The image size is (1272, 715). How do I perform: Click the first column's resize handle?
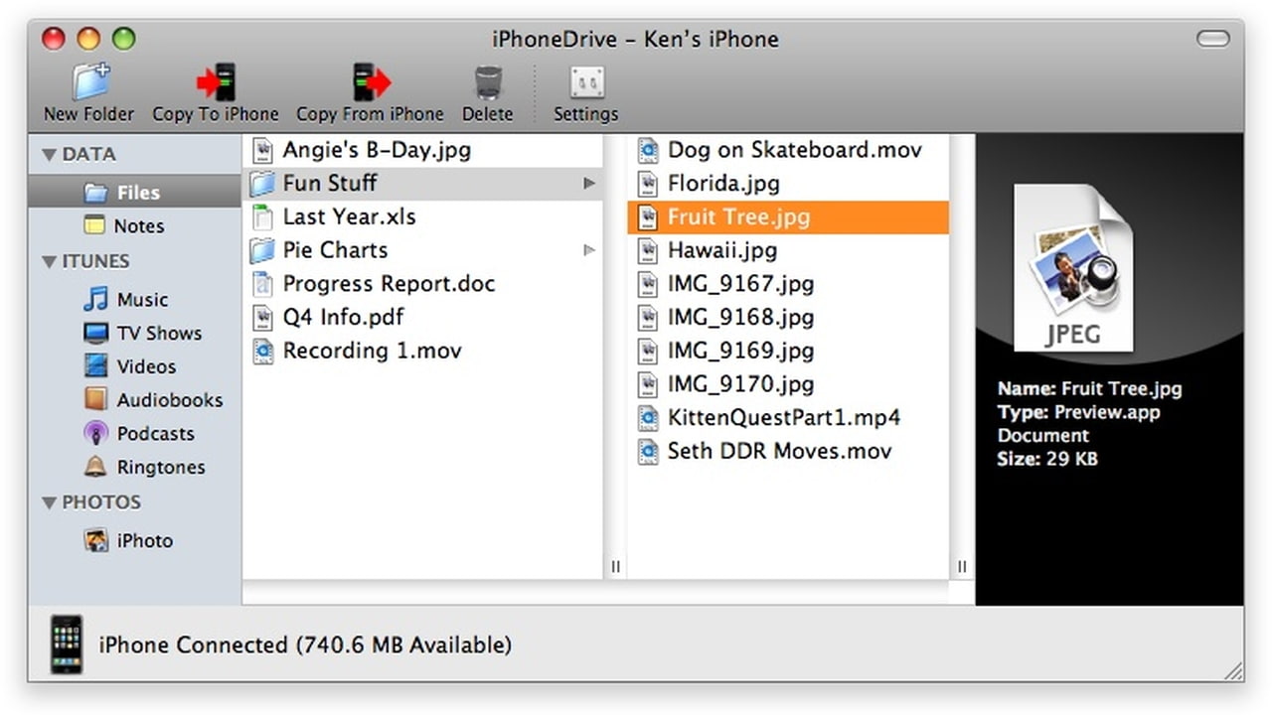pos(615,566)
